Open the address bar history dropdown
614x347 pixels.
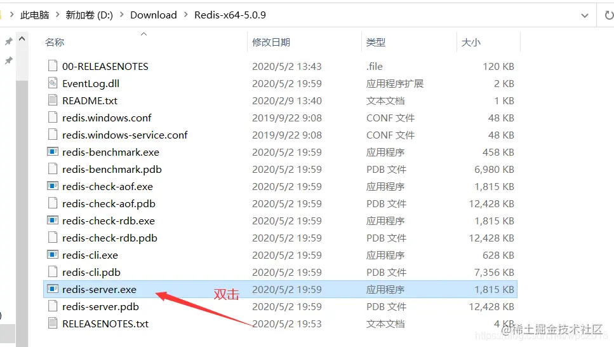tap(585, 16)
